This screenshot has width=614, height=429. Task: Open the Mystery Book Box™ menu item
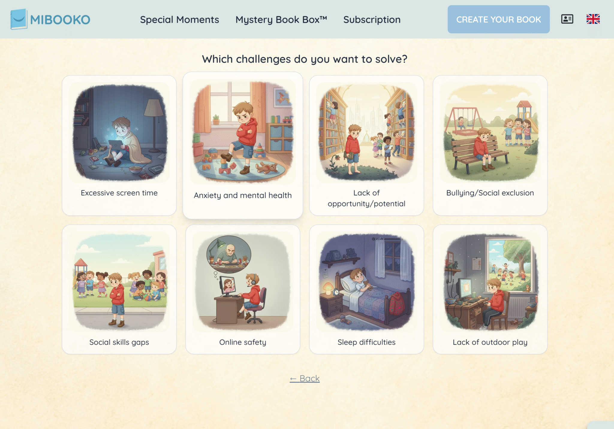click(281, 19)
